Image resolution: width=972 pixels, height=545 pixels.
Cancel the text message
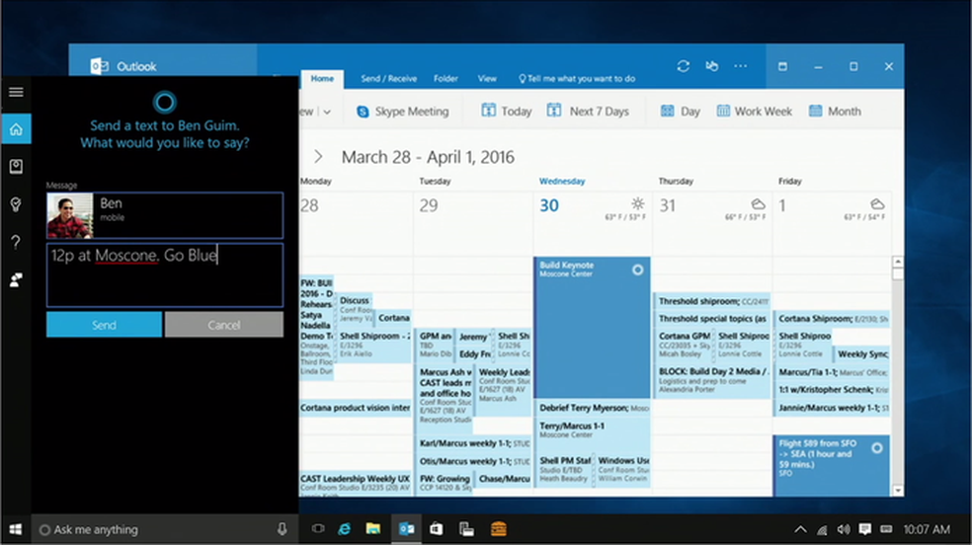[x=224, y=325]
